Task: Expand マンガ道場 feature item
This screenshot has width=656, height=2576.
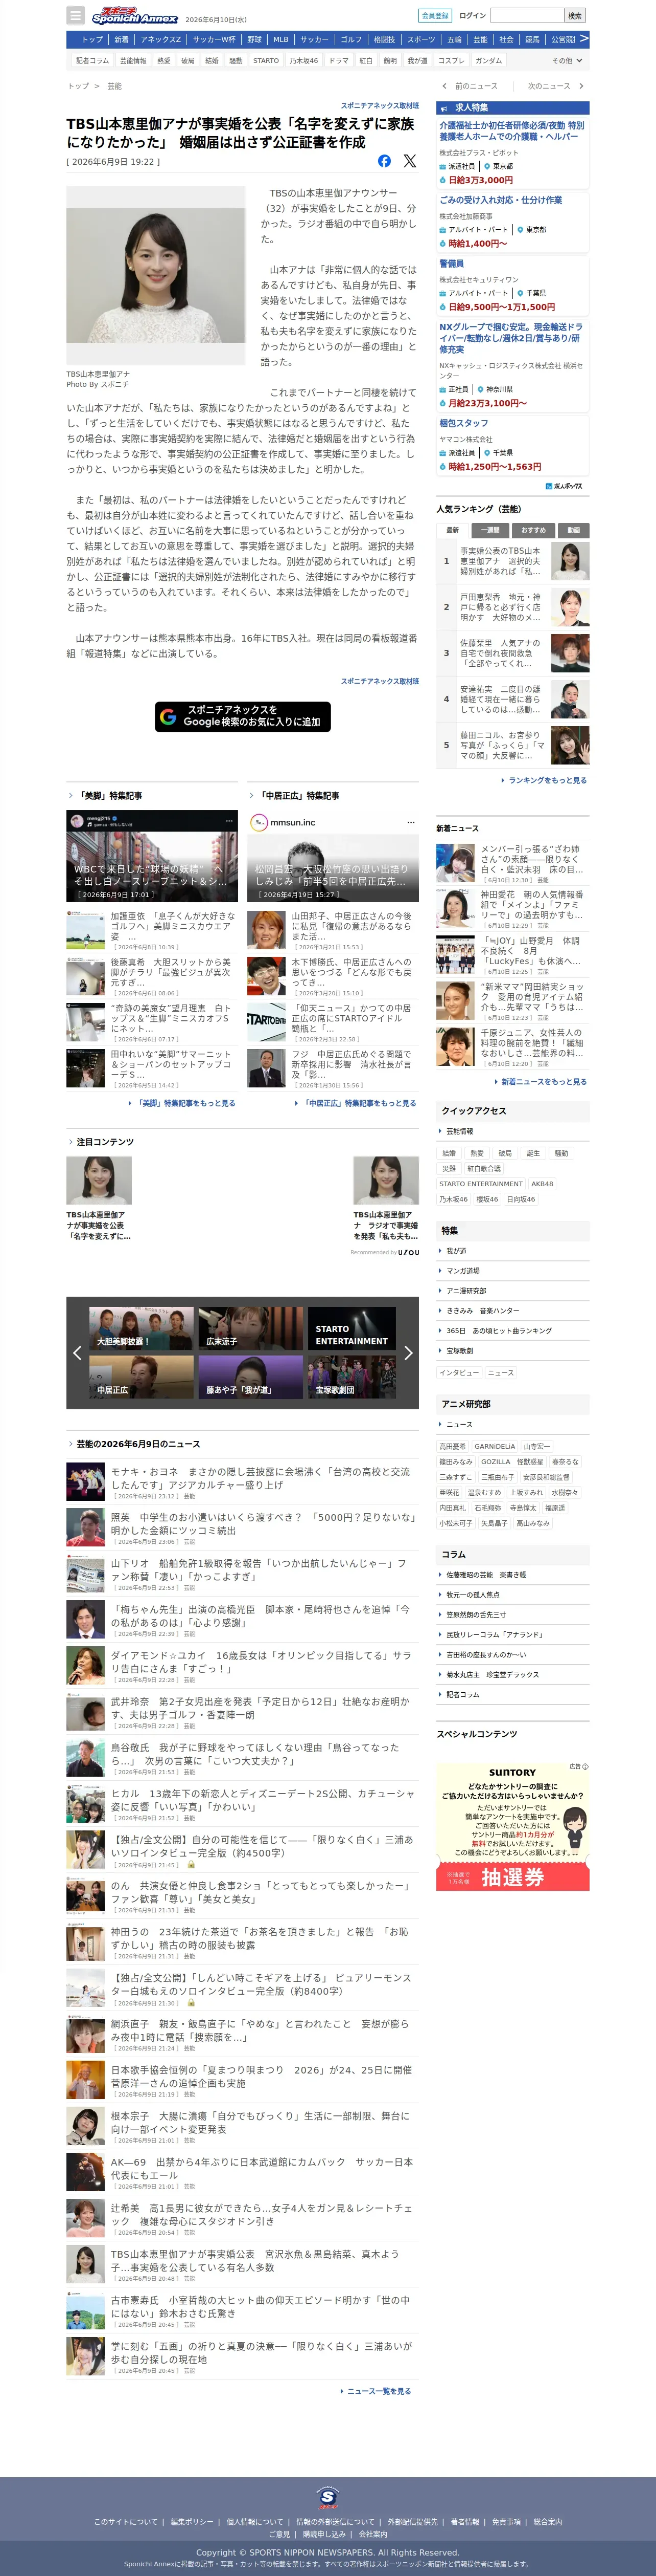Action: pyautogui.click(x=512, y=1271)
